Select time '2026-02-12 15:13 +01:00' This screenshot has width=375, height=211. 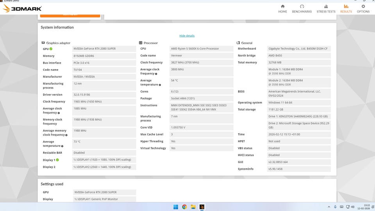click(299, 134)
